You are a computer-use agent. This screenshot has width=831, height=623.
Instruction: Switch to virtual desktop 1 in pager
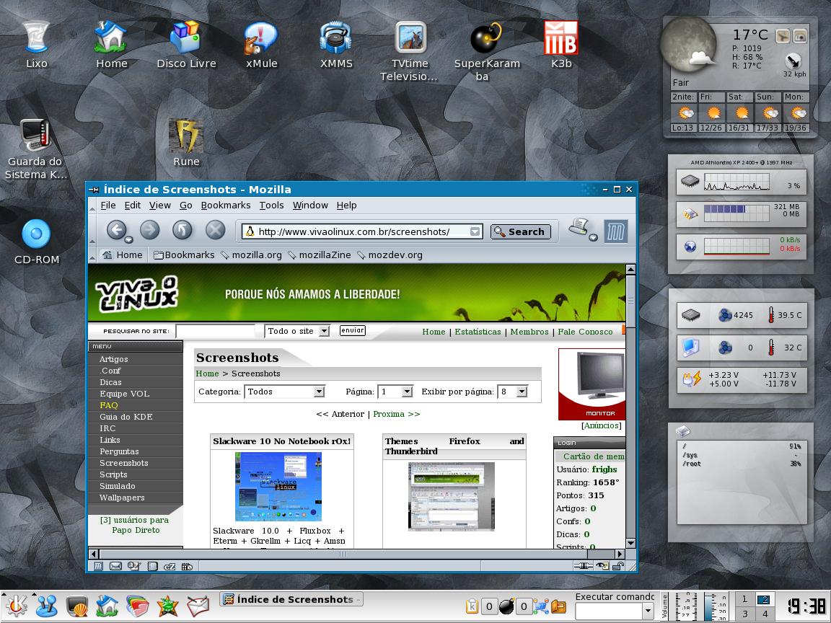pyautogui.click(x=744, y=599)
